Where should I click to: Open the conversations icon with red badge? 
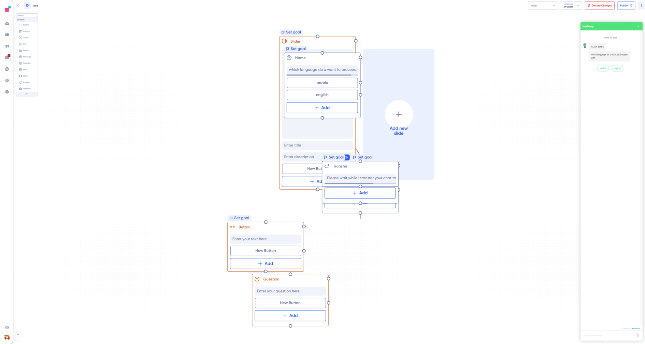pos(7,58)
